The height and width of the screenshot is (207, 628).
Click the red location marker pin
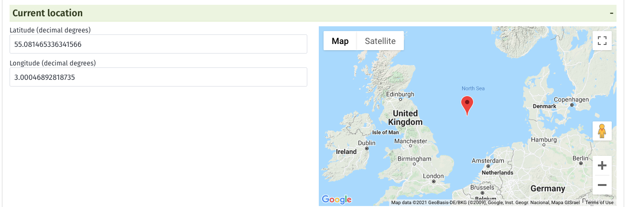467,104
